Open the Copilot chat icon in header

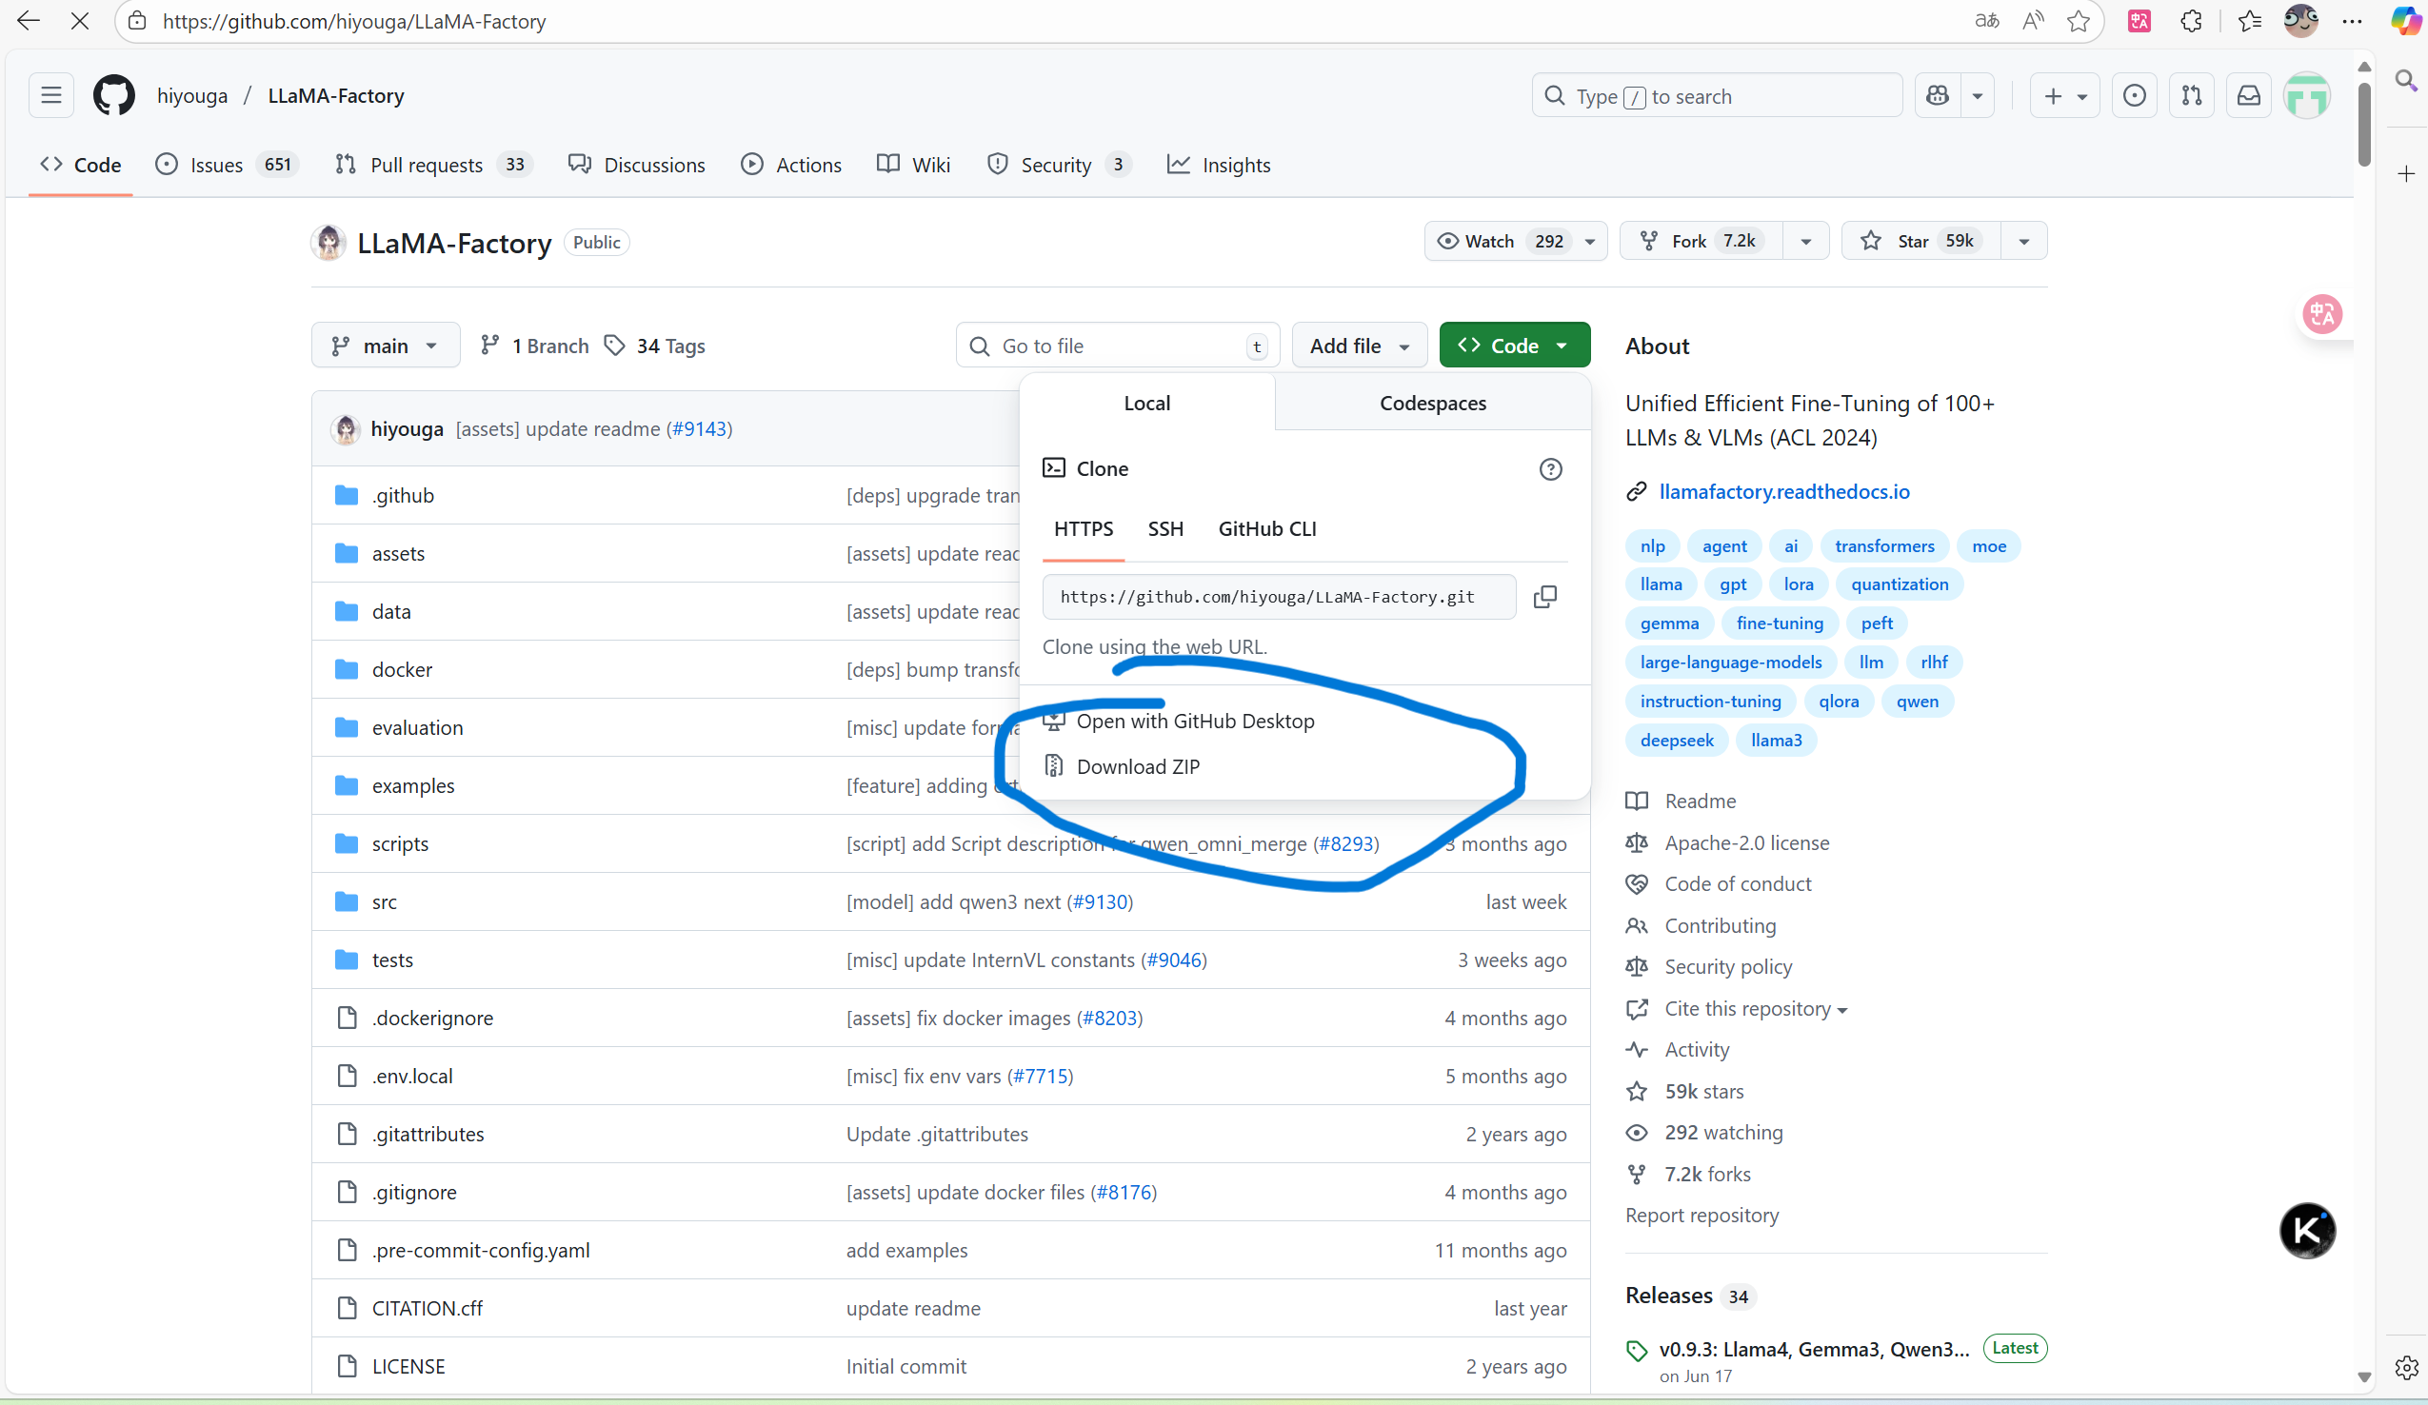click(x=1938, y=95)
